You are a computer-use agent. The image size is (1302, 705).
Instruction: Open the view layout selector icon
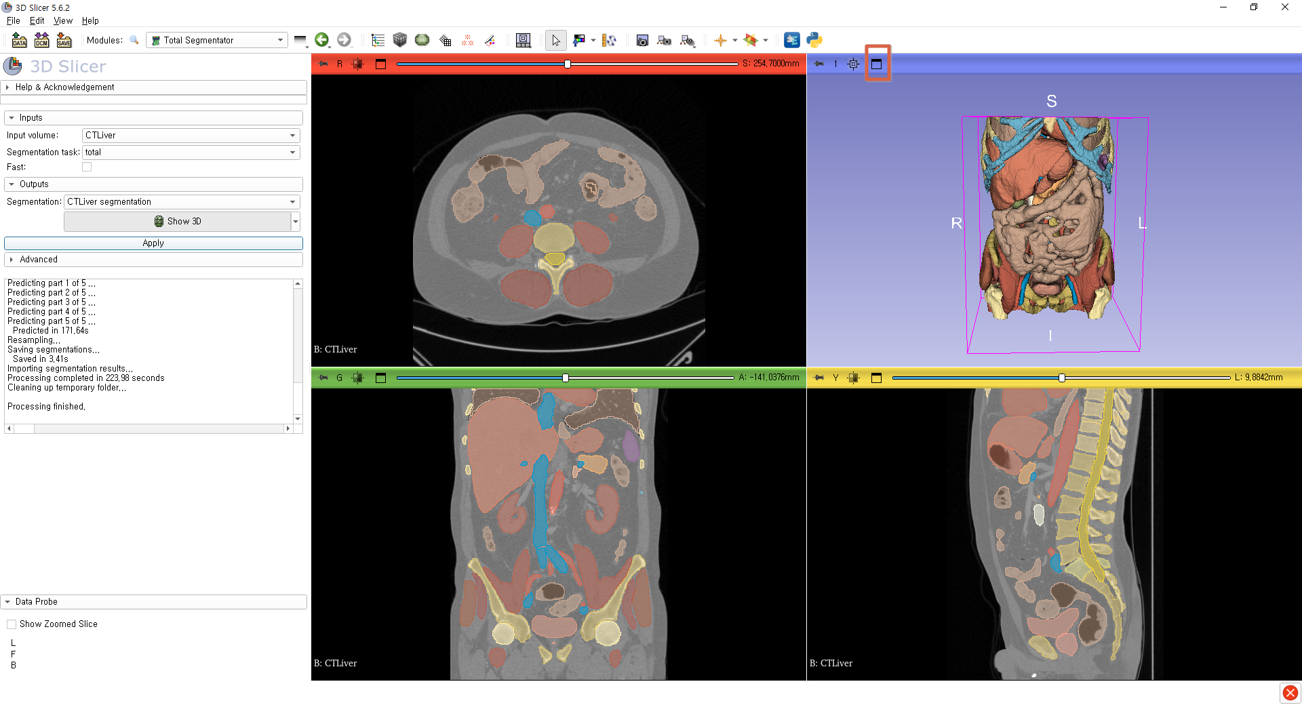click(524, 41)
